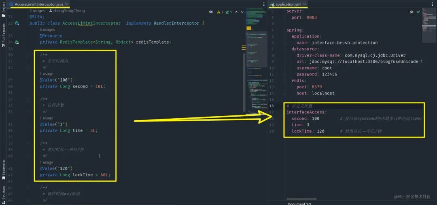Toggle reader mode eye in Java editor

pos(211,12)
